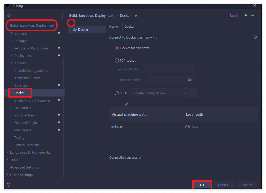Add a path mapping with the plus icon above the path table

pos(113,104)
